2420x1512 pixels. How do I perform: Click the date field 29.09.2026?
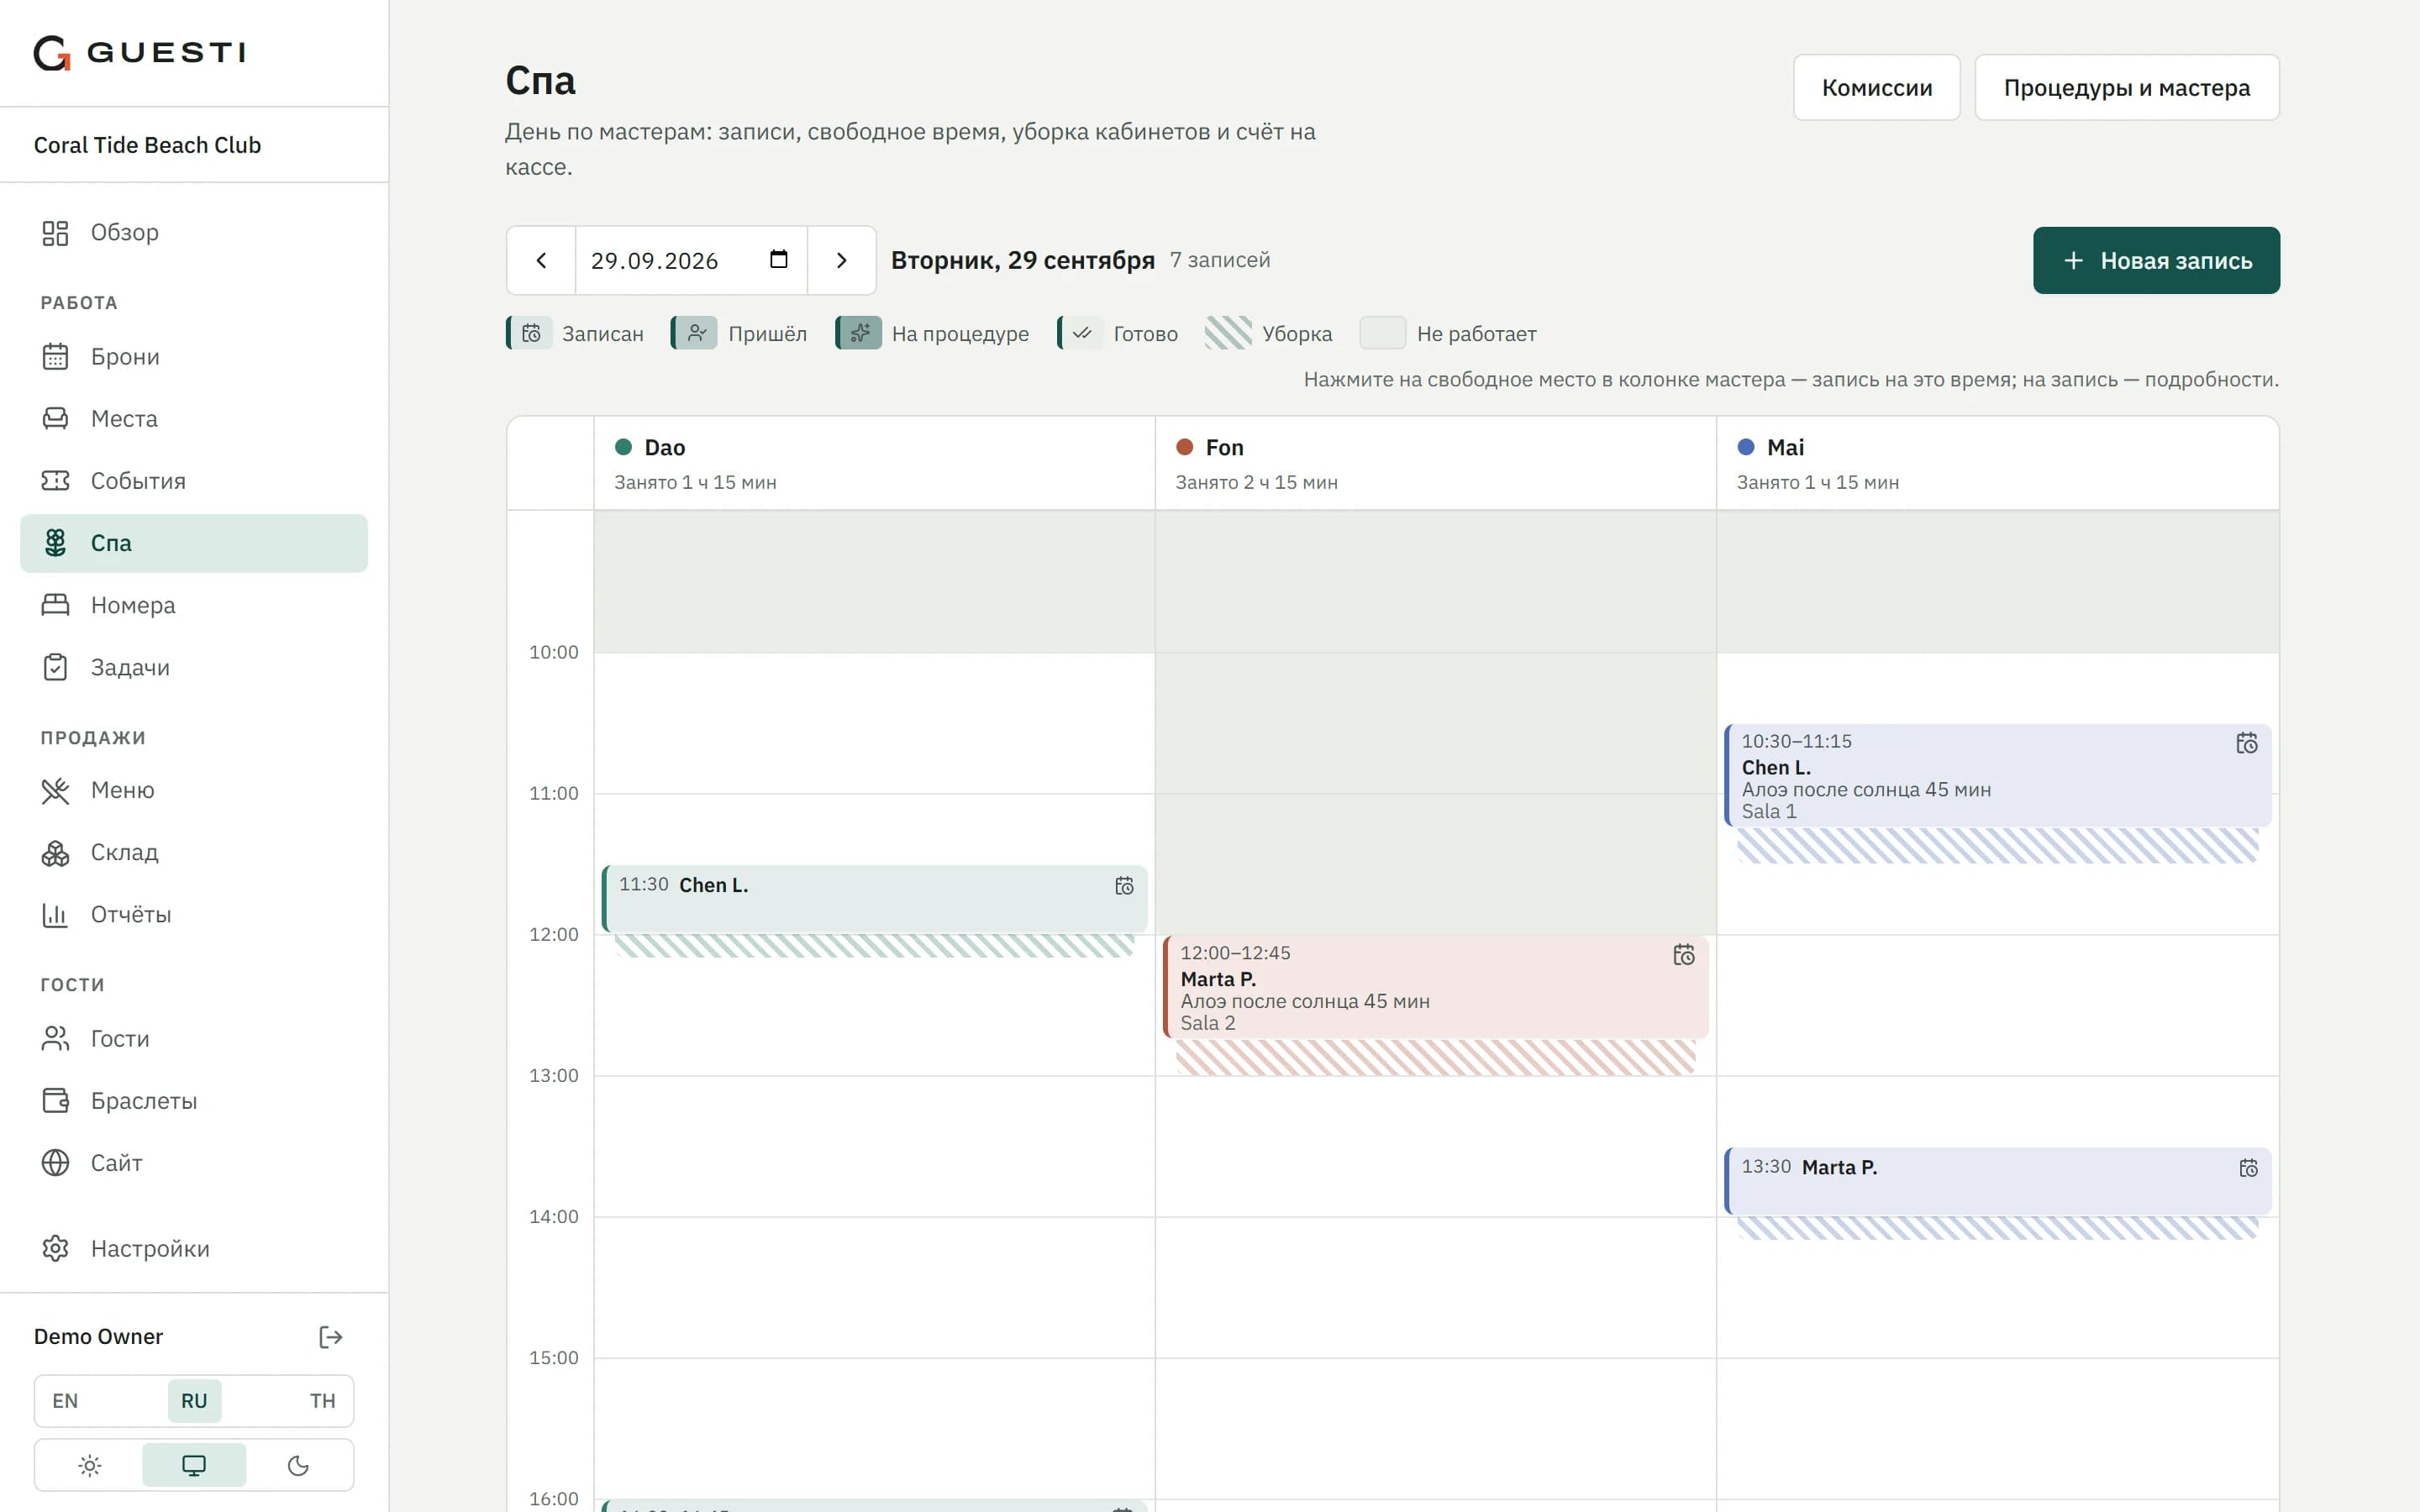pyautogui.click(x=691, y=260)
